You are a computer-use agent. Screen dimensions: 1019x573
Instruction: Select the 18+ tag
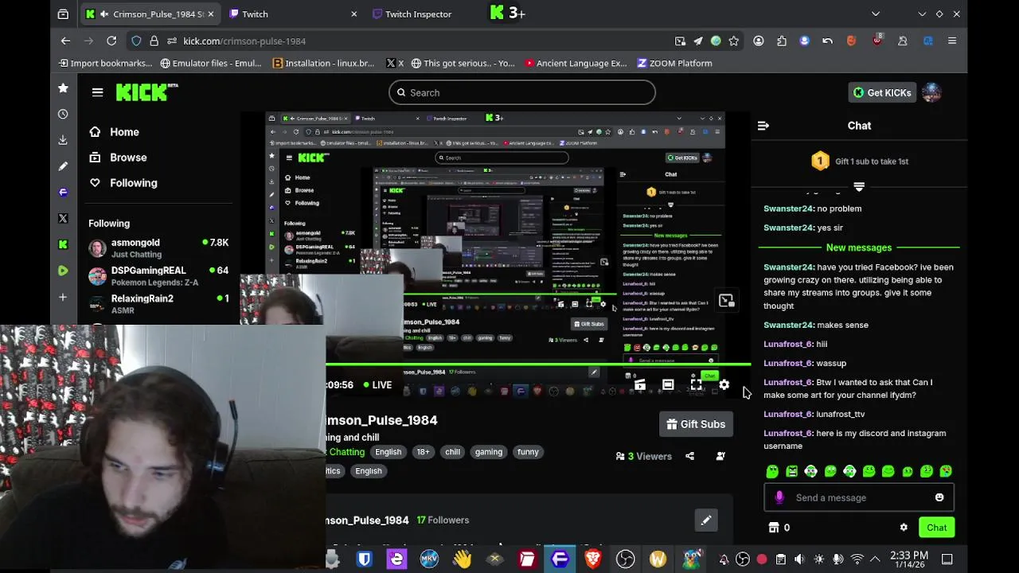click(423, 452)
